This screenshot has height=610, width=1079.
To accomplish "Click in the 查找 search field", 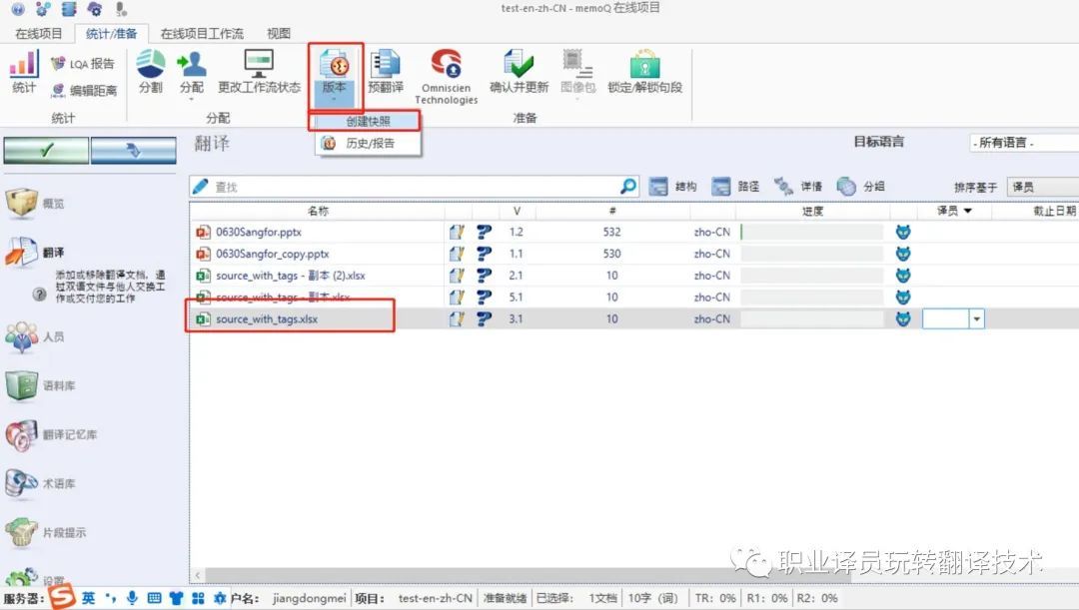I will 413,187.
